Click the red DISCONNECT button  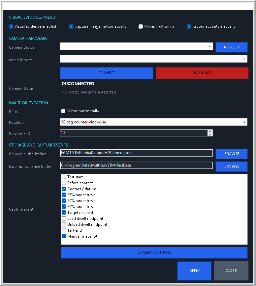point(202,73)
